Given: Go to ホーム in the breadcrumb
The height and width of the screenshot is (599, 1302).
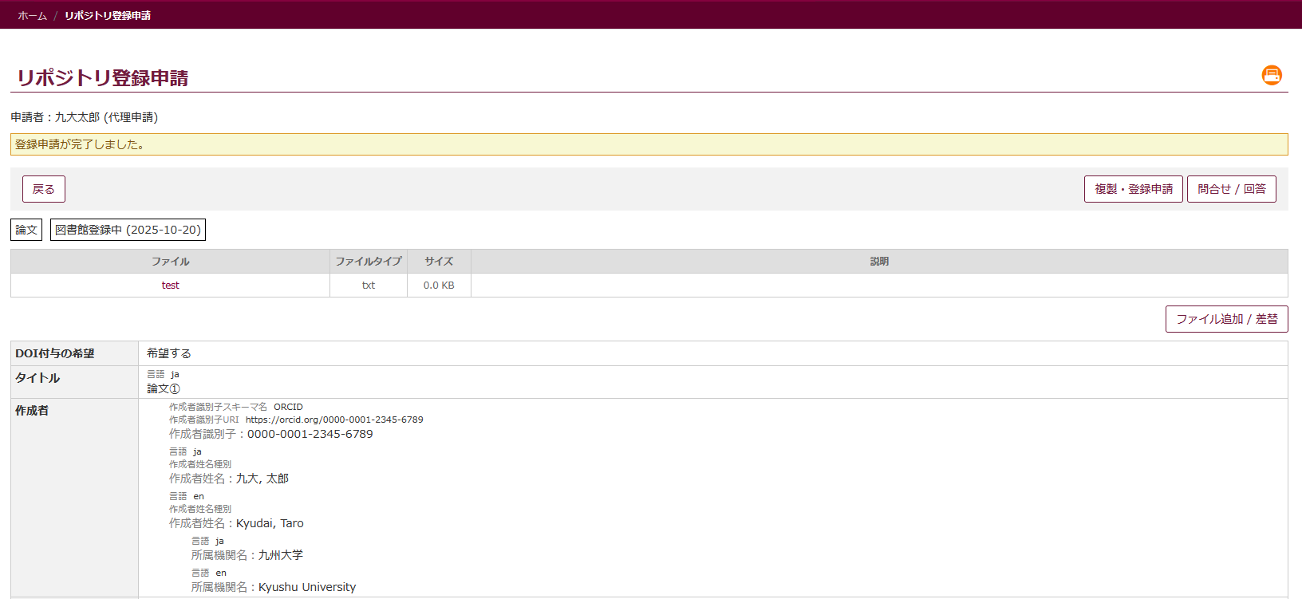Looking at the screenshot, I should [x=32, y=16].
